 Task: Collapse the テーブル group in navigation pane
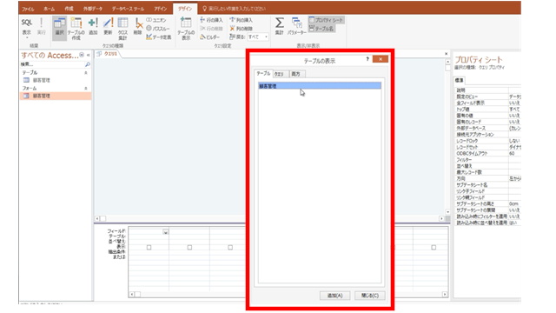86,73
